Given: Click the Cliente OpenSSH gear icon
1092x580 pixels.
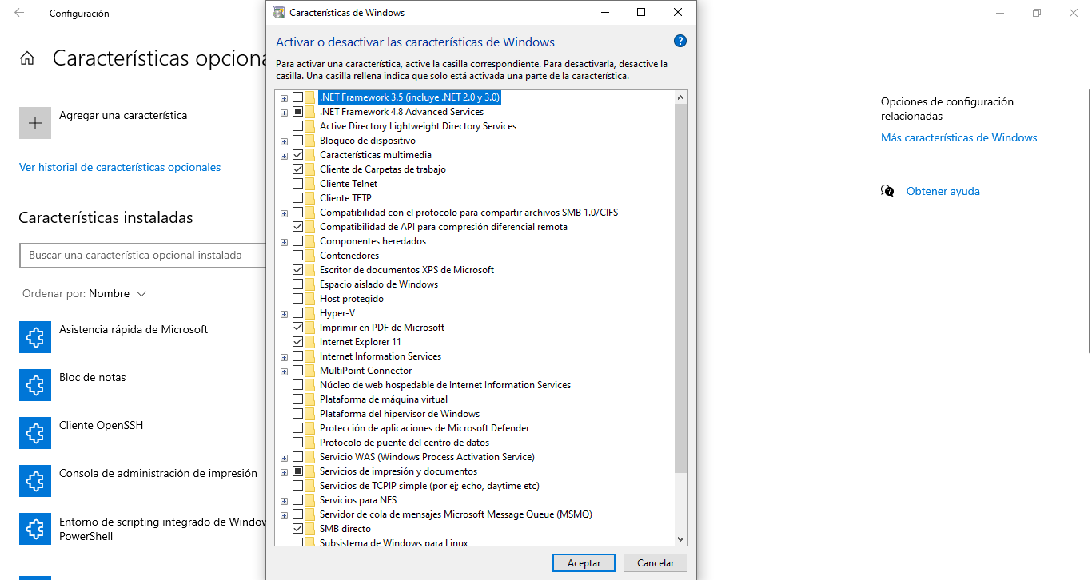Looking at the screenshot, I should (35, 433).
